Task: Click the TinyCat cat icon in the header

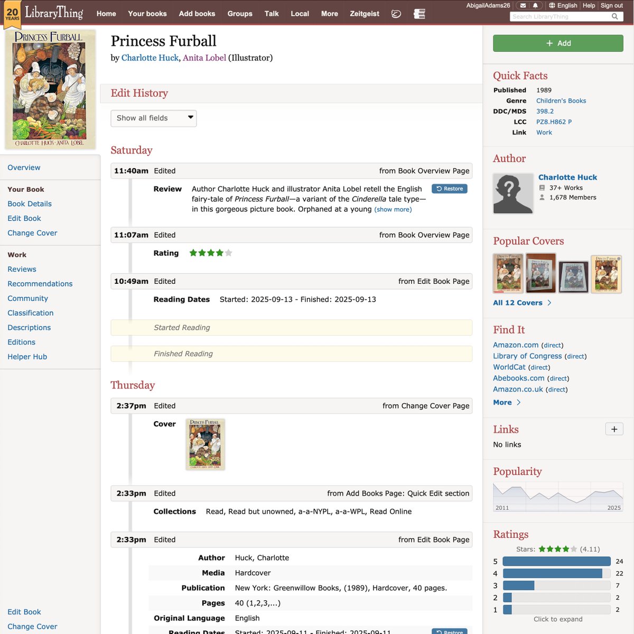Action: 396,14
